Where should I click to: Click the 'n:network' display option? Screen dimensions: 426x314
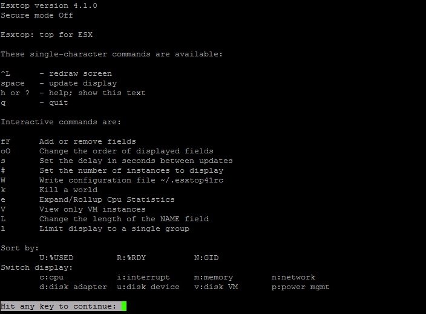coord(293,277)
